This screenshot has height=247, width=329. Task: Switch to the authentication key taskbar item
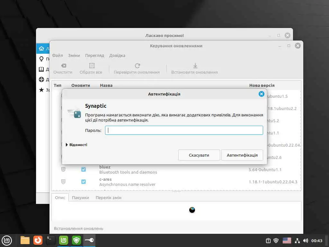[89, 240]
